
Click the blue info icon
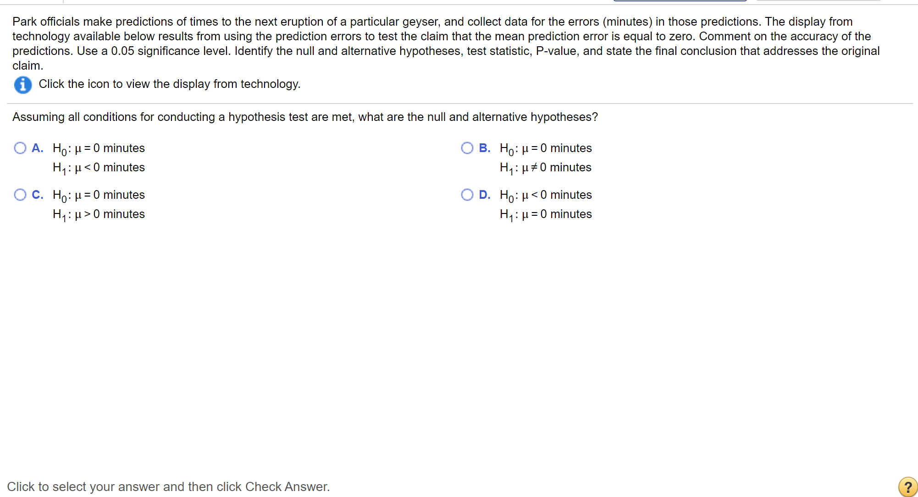pyautogui.click(x=22, y=85)
